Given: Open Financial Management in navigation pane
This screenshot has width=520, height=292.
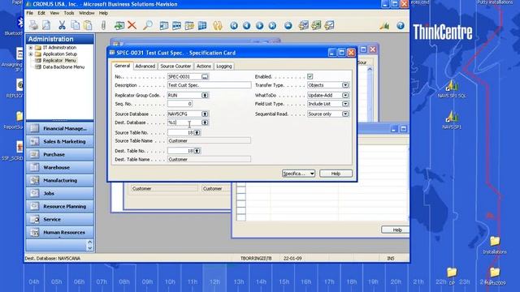Looking at the screenshot, I should (59, 128).
